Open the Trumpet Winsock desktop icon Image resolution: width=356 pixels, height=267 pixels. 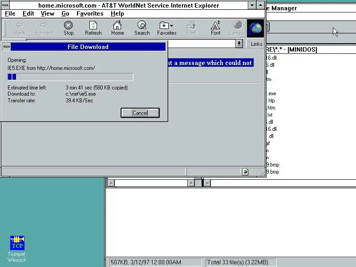(17, 249)
